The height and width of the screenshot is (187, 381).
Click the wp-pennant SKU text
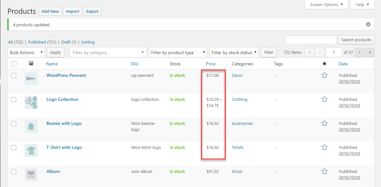coord(142,75)
